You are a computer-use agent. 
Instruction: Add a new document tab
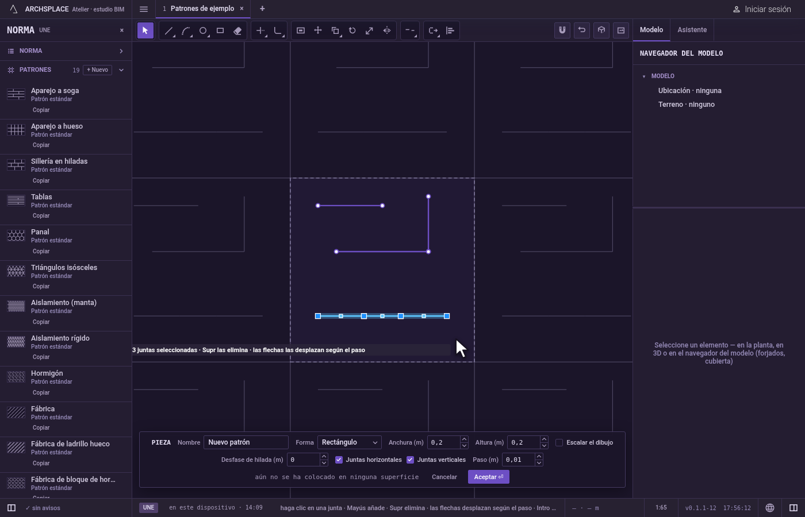pos(262,9)
